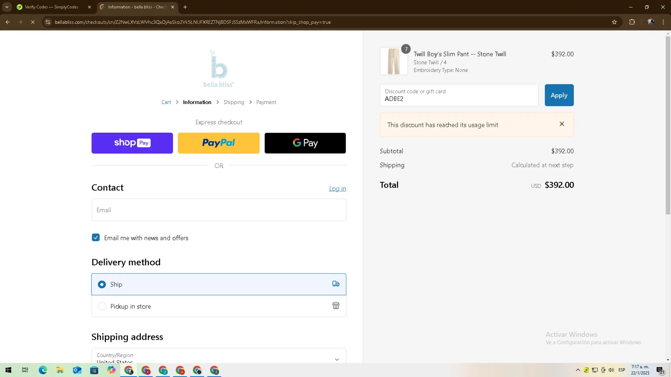Viewport: 671px width, 377px height.
Task: Stop loading the page
Action: tap(33, 22)
